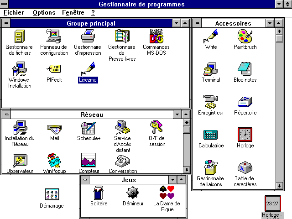292x219 pixels.
Task: Select the Observateur icon
Action: (x=20, y=161)
